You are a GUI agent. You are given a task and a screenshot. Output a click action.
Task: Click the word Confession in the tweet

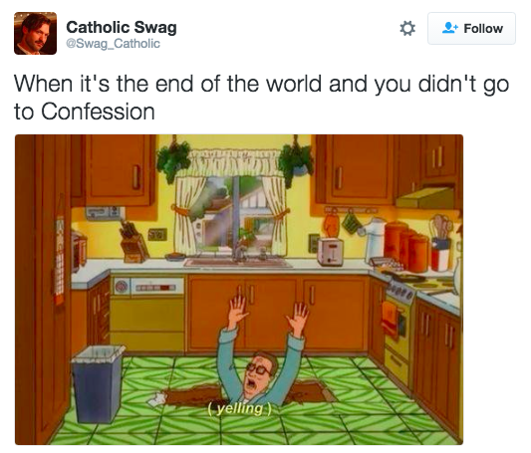98,112
